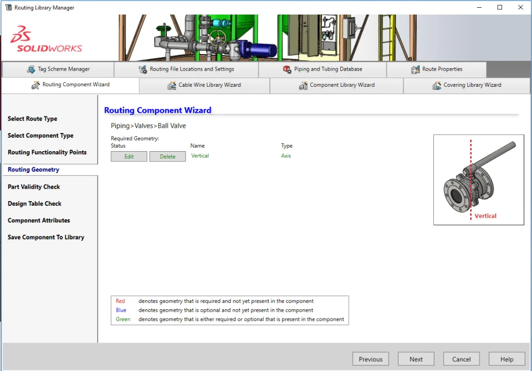Click the Routing File Locations icon
Viewport: 532px width, 371px height.
point(143,69)
